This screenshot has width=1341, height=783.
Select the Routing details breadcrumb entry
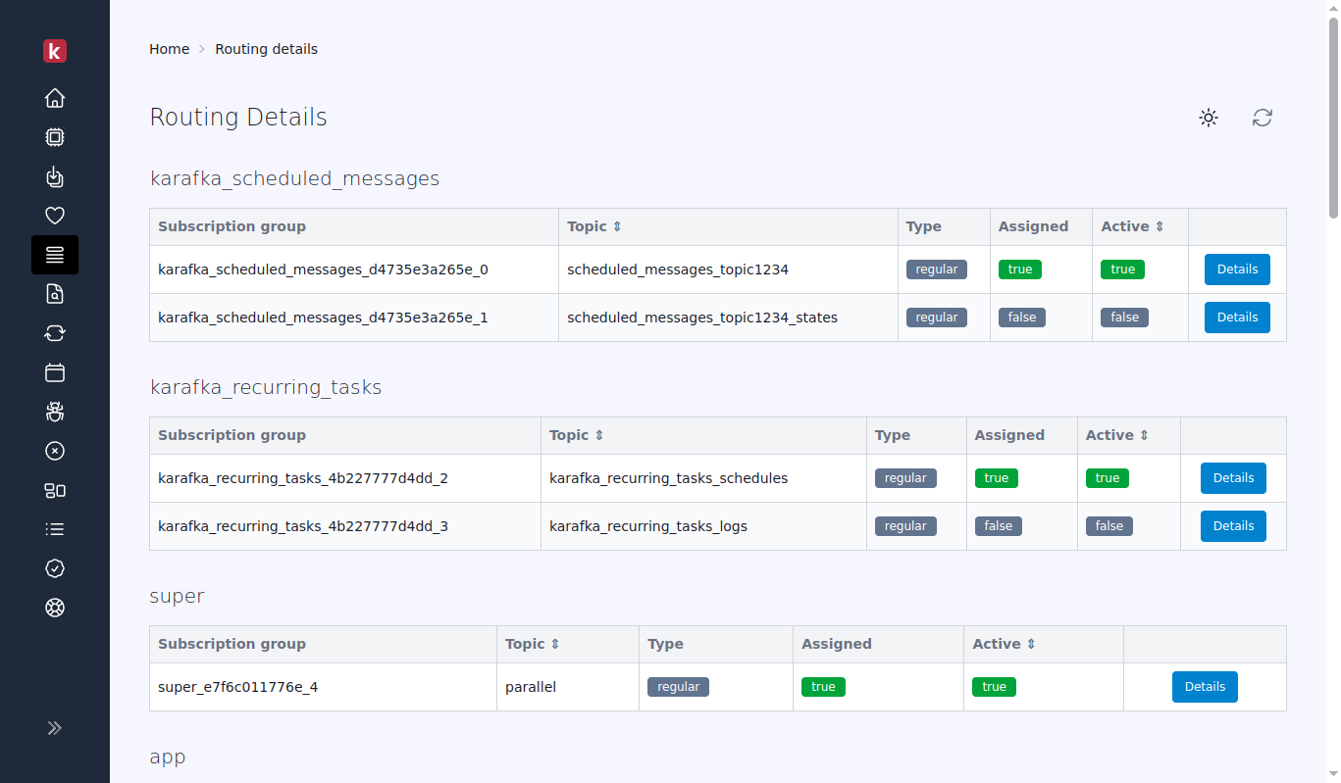click(266, 48)
